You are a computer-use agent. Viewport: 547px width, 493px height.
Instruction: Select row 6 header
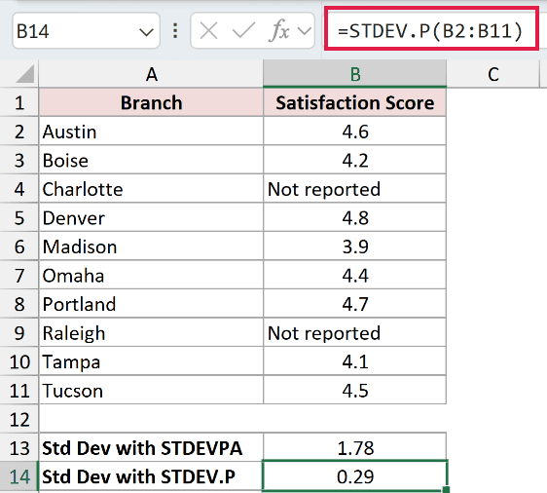(19, 246)
